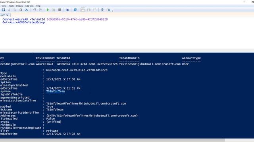Open a New Remote PowerShell Tab
Image resolution: width=254 pixels, height=142 pixels.
(67, 10)
